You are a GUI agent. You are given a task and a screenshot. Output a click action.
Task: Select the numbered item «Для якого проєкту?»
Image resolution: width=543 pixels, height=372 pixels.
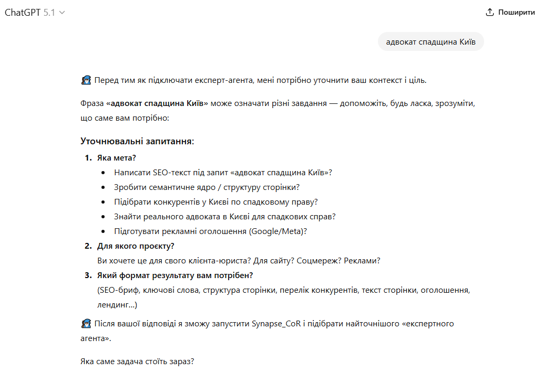(x=136, y=246)
